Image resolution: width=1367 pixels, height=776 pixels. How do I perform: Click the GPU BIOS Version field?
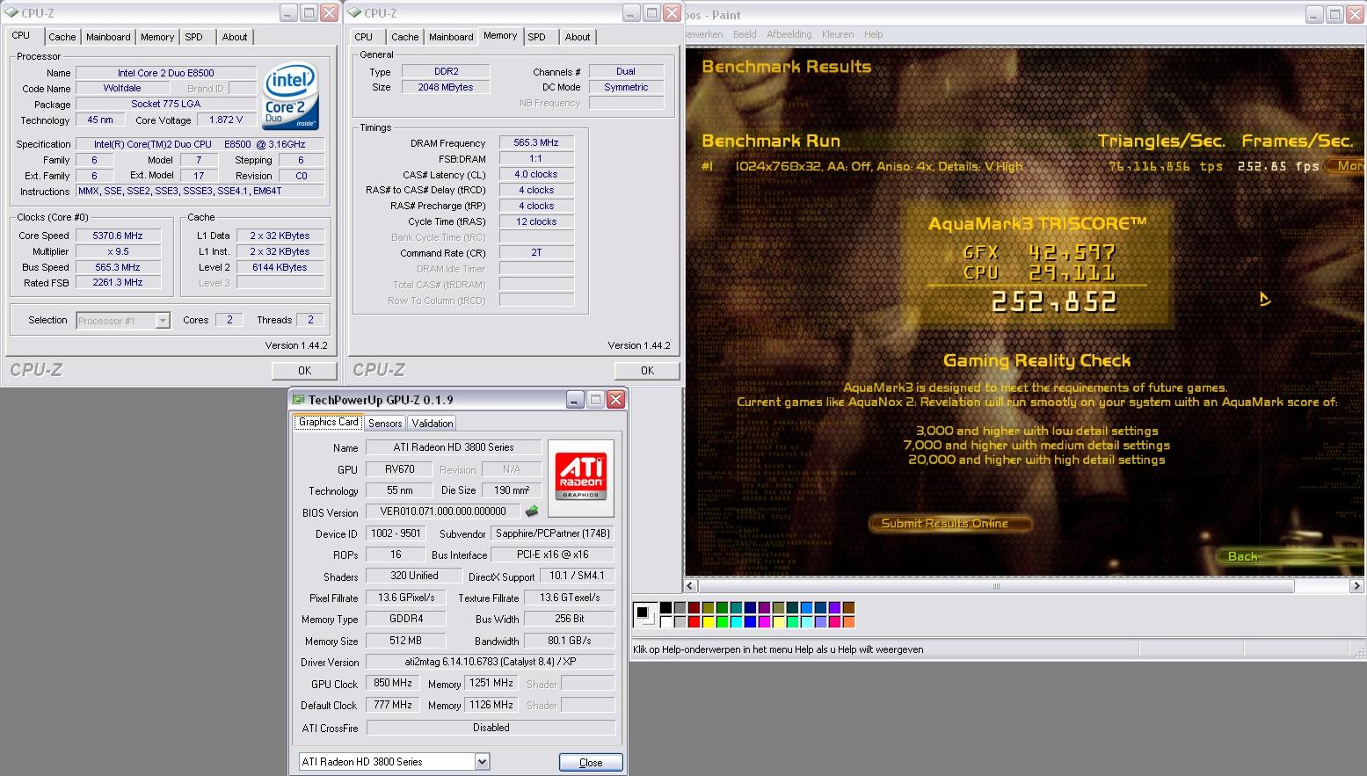443,511
